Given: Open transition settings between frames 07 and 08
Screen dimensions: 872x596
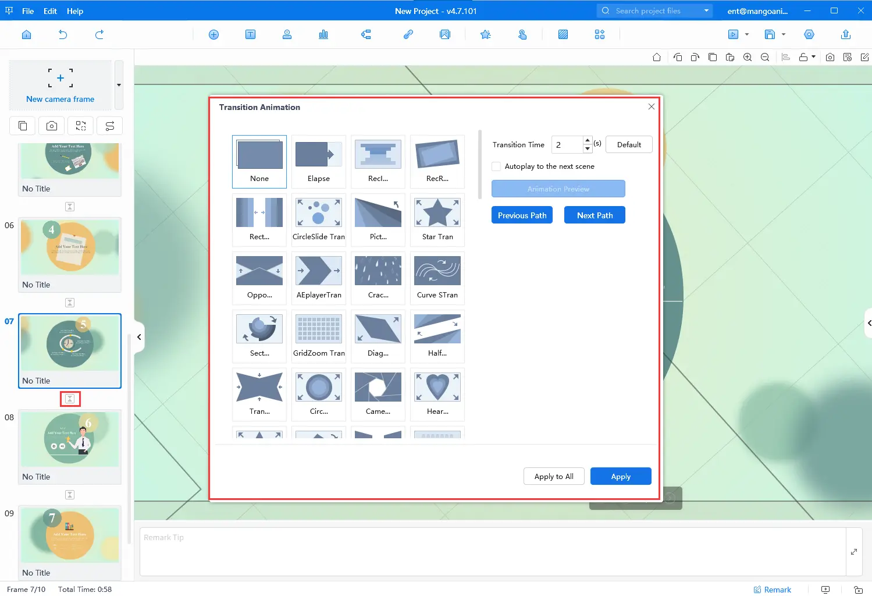Looking at the screenshot, I should coord(70,399).
